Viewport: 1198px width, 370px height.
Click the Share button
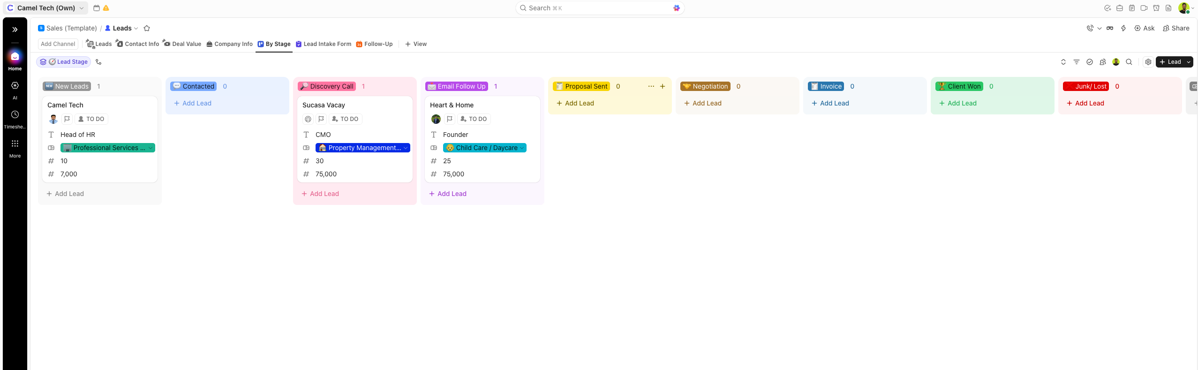[x=1176, y=28]
